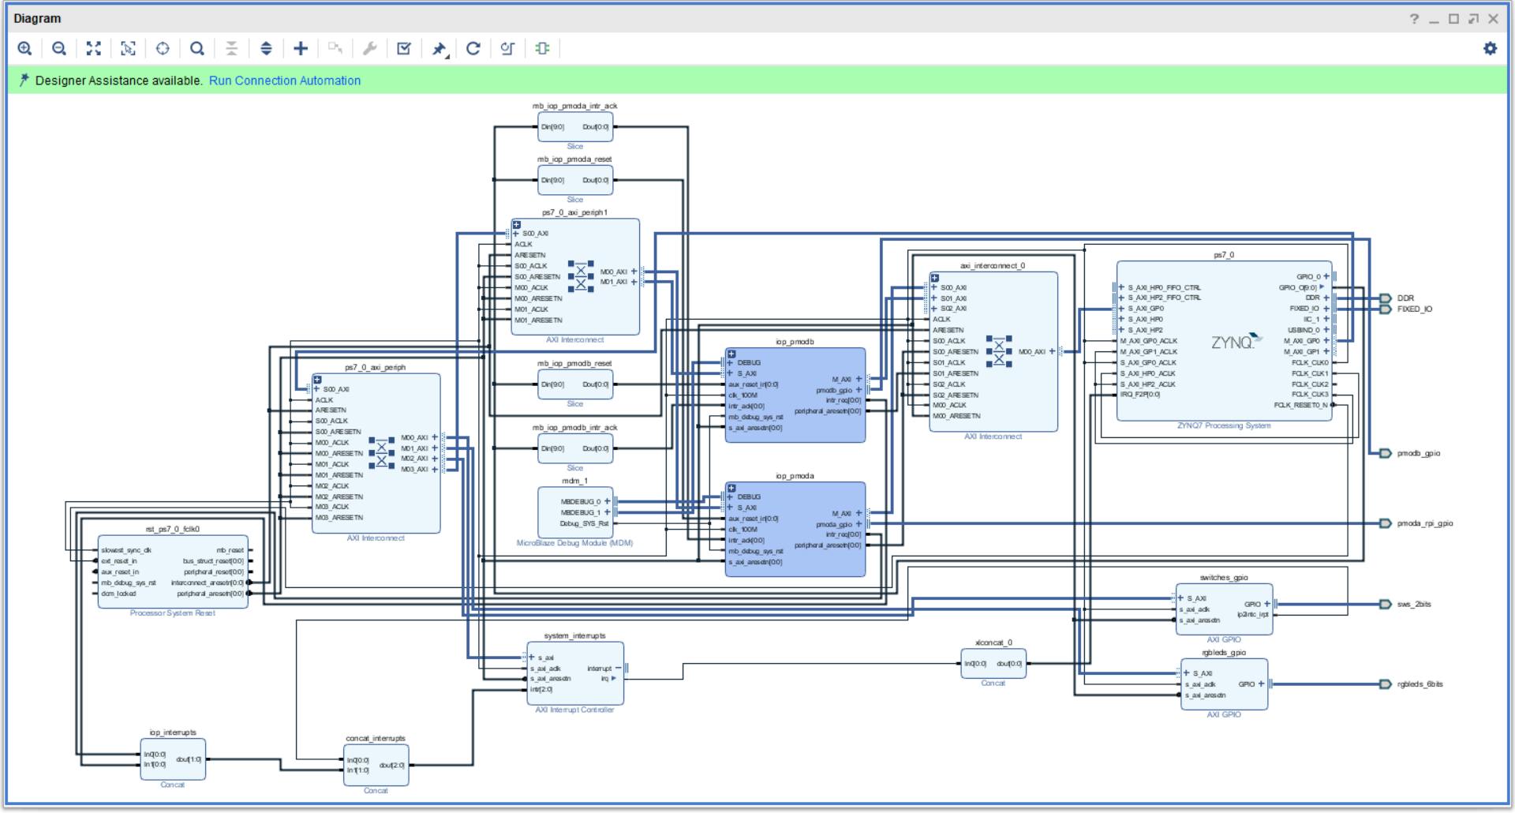Click the M00_AXI port on axi_interconnect_0
The height and width of the screenshot is (813, 1515).
pos(1036,352)
